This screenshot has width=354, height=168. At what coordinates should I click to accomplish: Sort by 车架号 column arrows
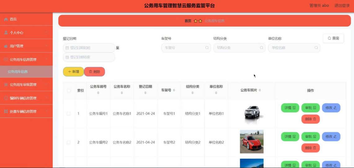point(174,90)
